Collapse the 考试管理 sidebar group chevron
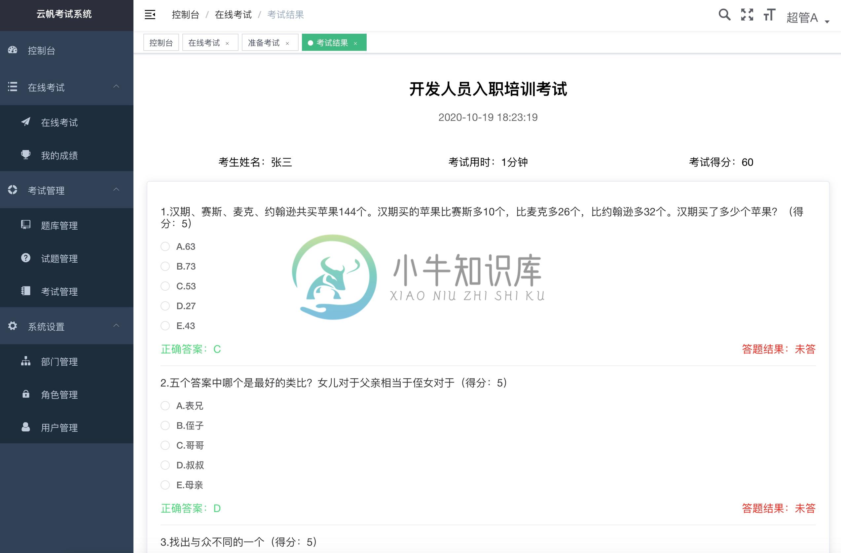The width and height of the screenshot is (841, 553). click(x=116, y=189)
